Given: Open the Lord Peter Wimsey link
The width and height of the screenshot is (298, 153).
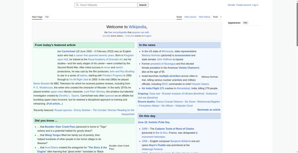Looking at the screenshot, I should click(x=94, y=92).
